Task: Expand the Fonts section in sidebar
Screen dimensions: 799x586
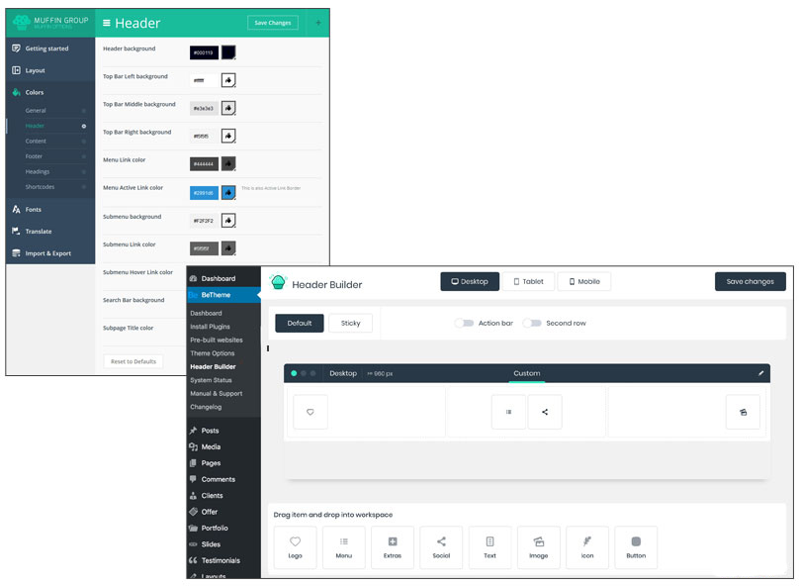Action: (33, 210)
